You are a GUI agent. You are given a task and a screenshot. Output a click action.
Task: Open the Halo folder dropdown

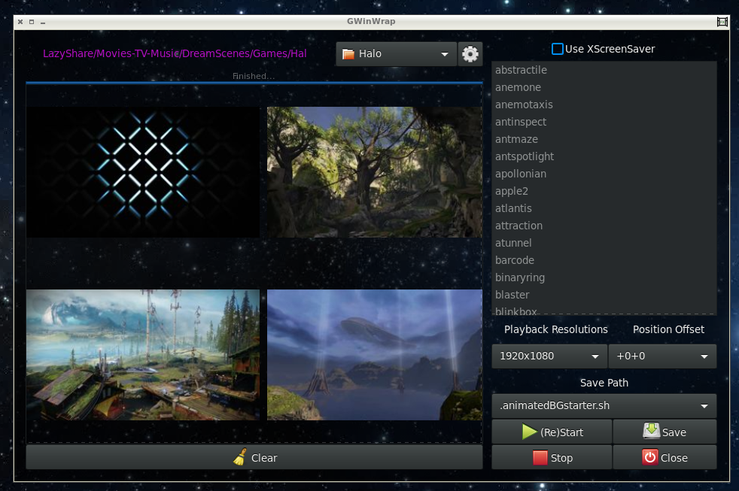click(396, 53)
